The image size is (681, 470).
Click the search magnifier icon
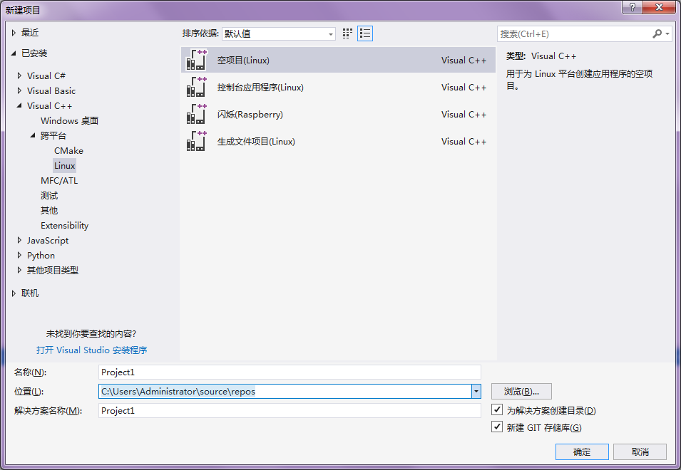pos(657,33)
